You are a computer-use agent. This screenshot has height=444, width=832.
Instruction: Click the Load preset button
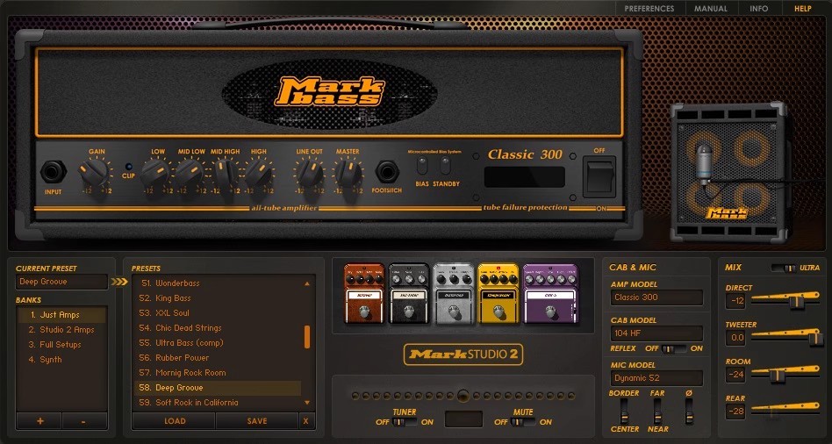click(x=175, y=421)
